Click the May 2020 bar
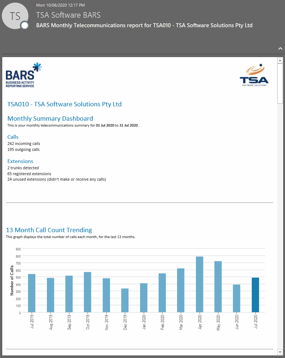Image resolution: width=285 pixels, height=358 pixels. (x=218, y=287)
